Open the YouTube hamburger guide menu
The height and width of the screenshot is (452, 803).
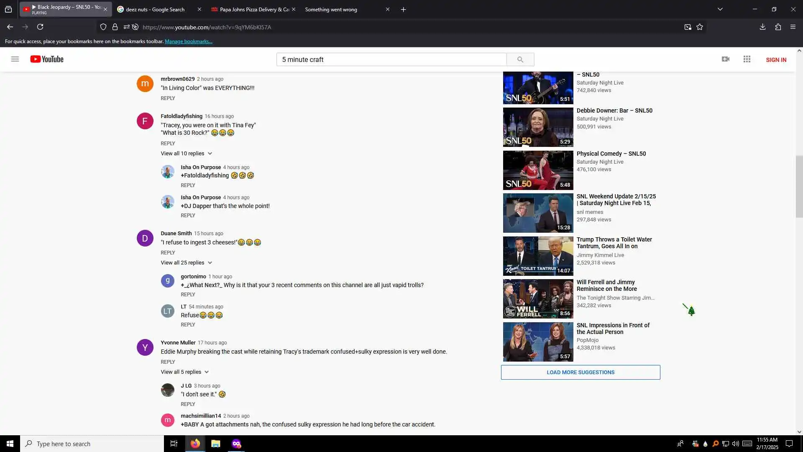[15, 59]
